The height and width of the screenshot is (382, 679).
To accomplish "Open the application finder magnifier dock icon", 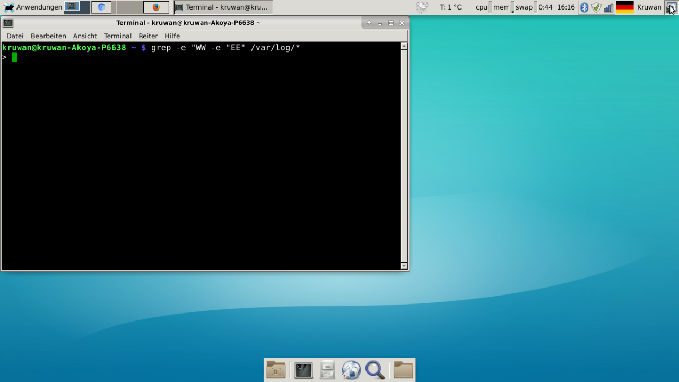I will pyautogui.click(x=375, y=370).
